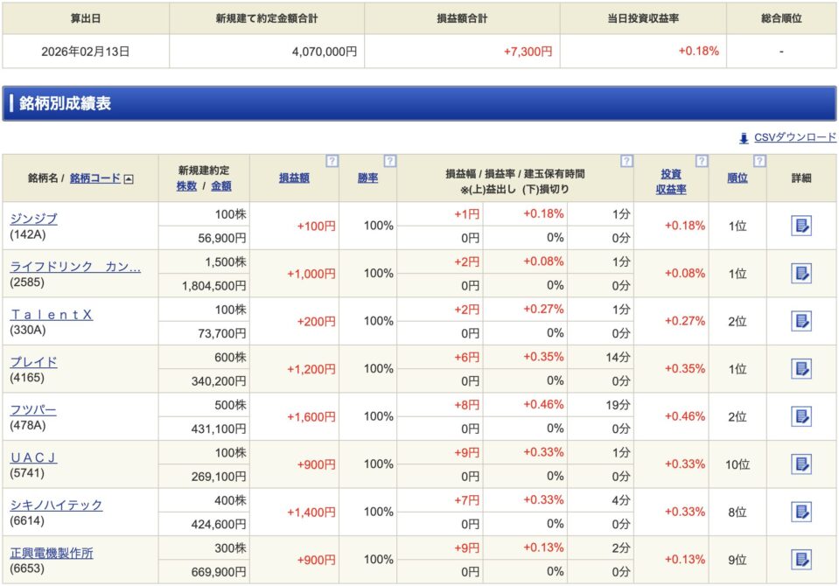The image size is (839, 586).
Task: Open details icon for フツパー row
Action: point(801,416)
